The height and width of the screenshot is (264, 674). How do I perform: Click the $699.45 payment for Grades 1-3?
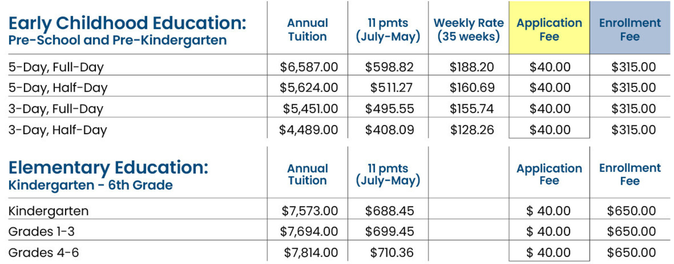[390, 231]
